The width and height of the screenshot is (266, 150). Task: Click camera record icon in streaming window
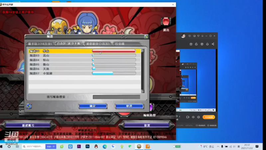[x=188, y=117]
